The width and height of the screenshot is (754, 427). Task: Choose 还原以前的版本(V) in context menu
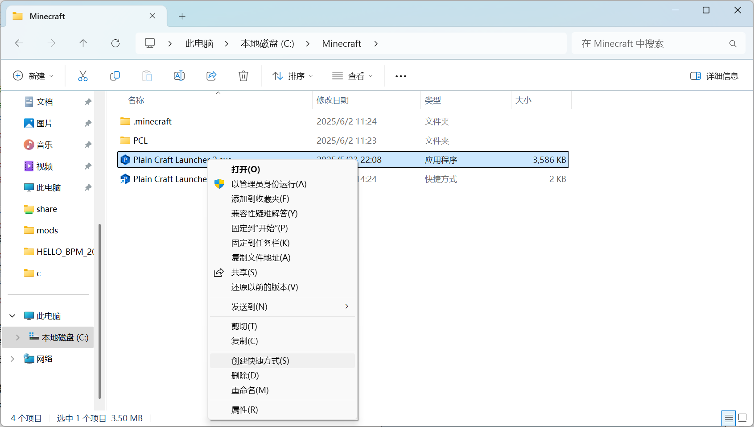283,287
